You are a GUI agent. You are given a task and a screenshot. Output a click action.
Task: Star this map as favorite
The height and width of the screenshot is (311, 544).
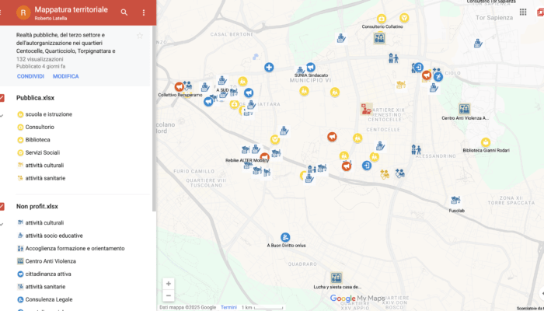pyautogui.click(x=139, y=36)
